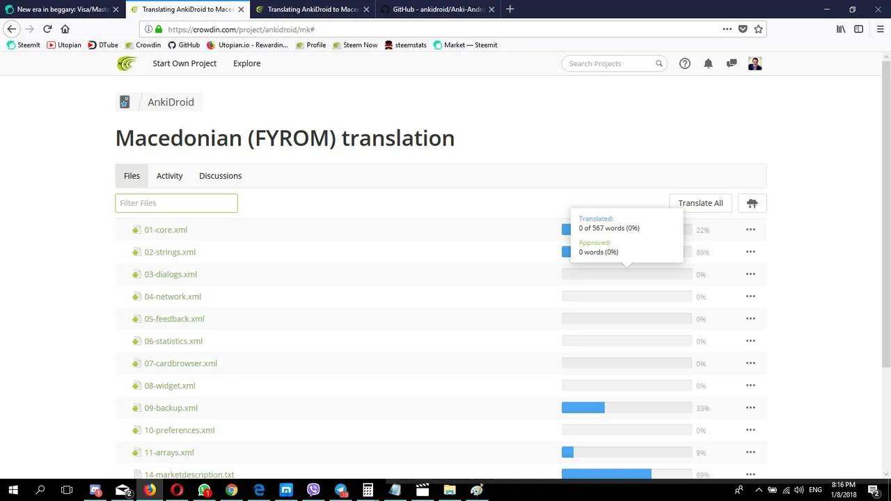The width and height of the screenshot is (891, 501).
Task: Switch to the Discussions tab
Action: pos(220,176)
